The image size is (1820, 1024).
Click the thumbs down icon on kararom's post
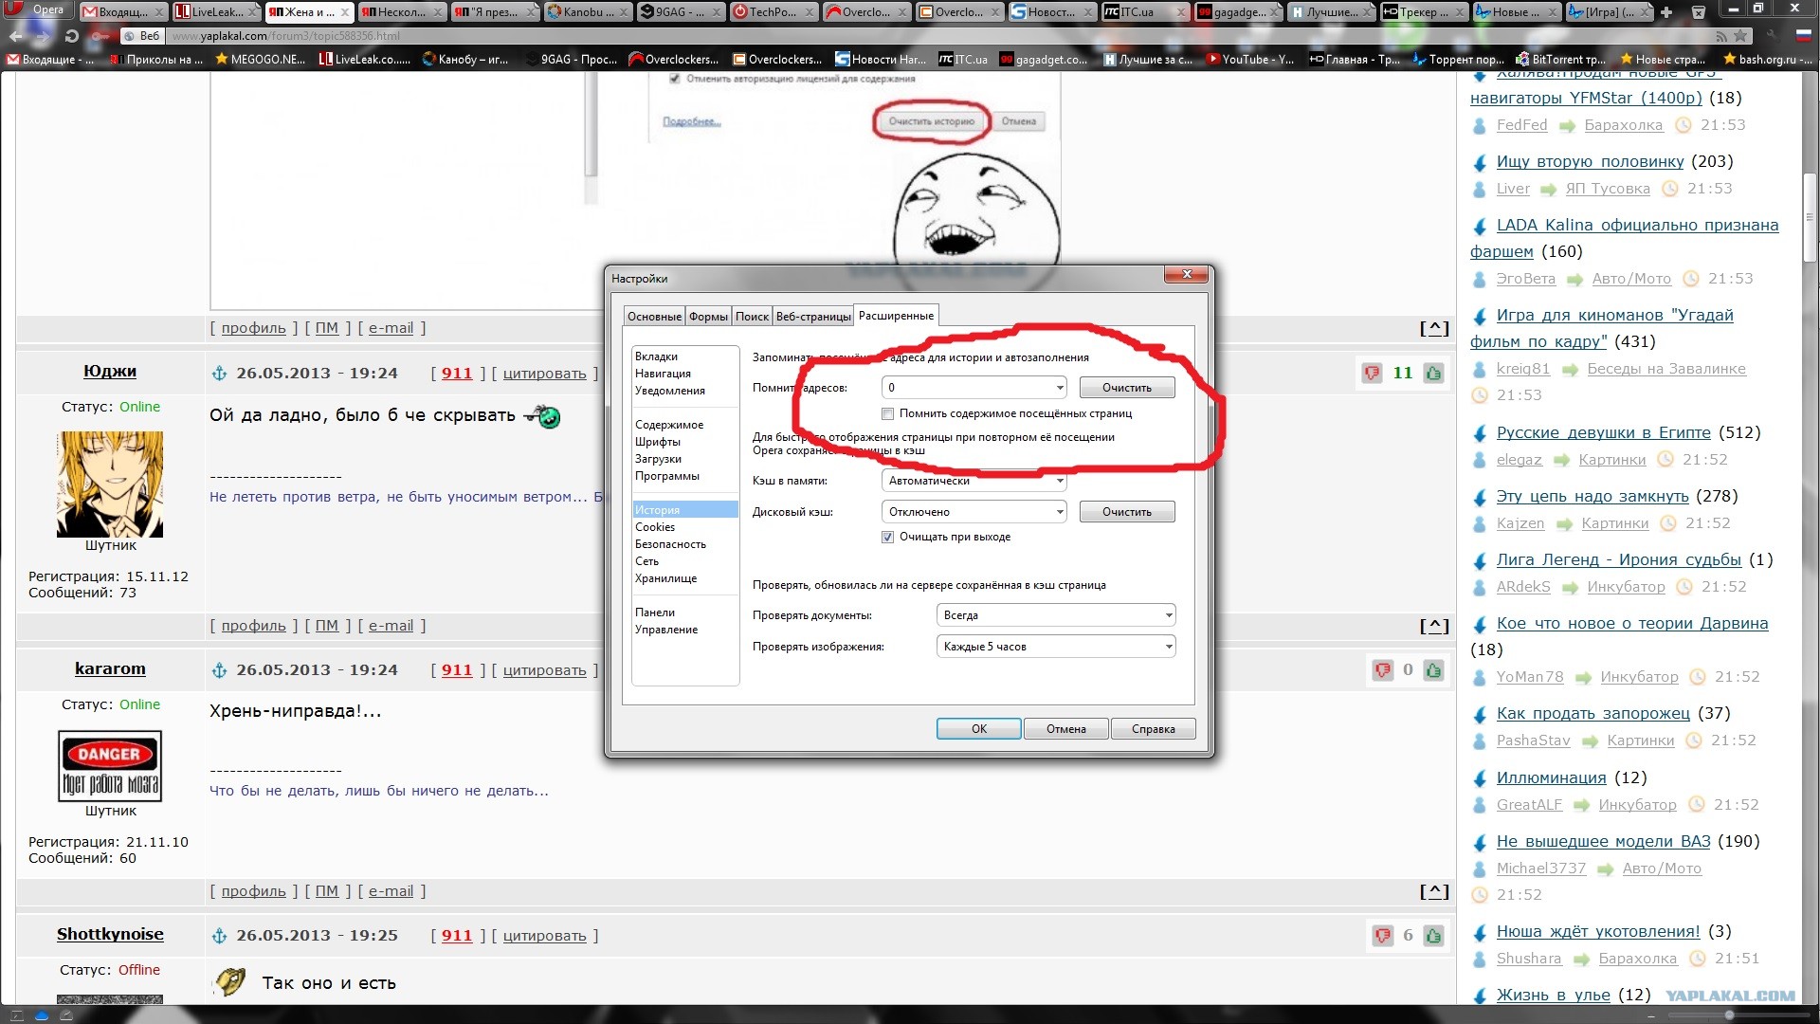[x=1383, y=670]
